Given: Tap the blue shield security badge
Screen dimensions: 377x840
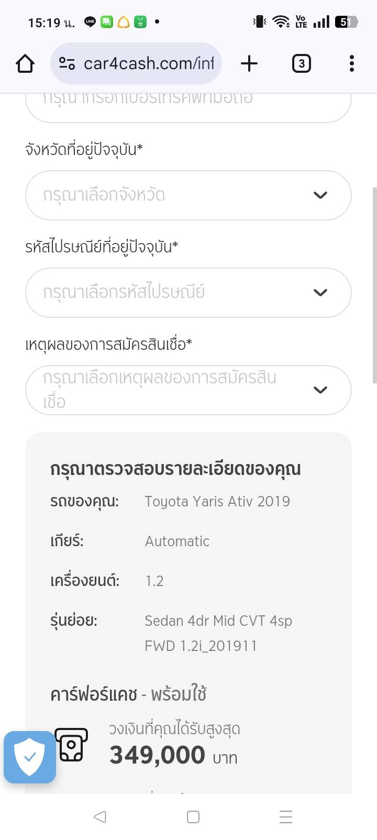Looking at the screenshot, I should coord(30,757).
